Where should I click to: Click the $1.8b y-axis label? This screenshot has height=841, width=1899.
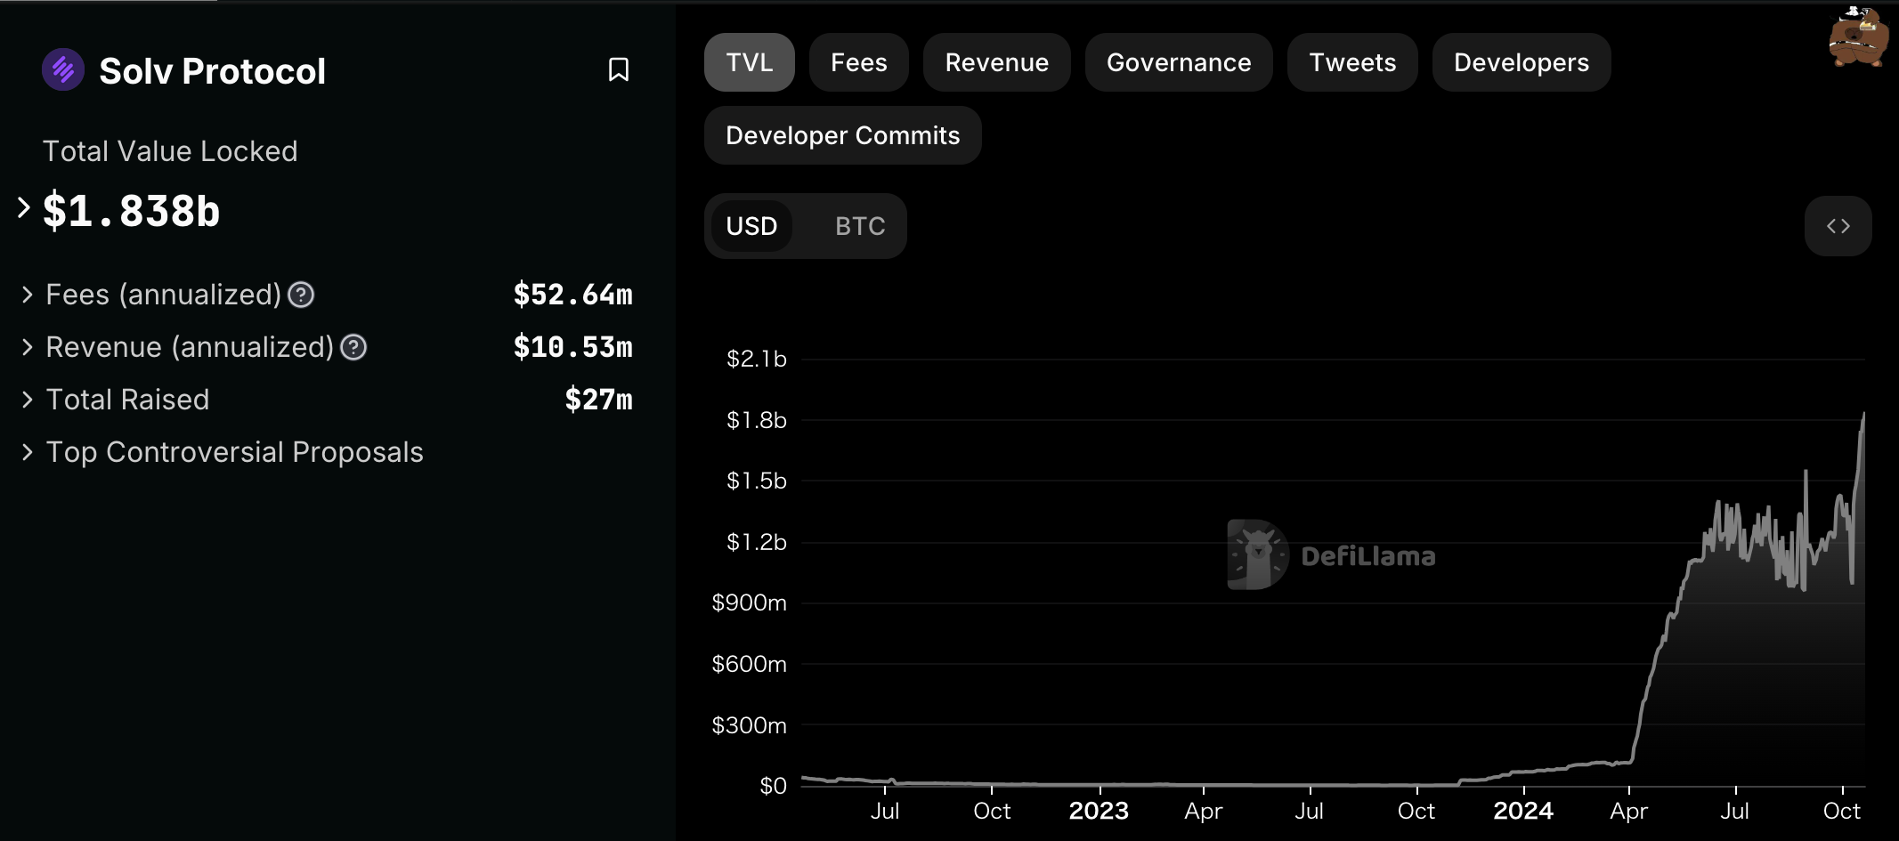point(757,420)
